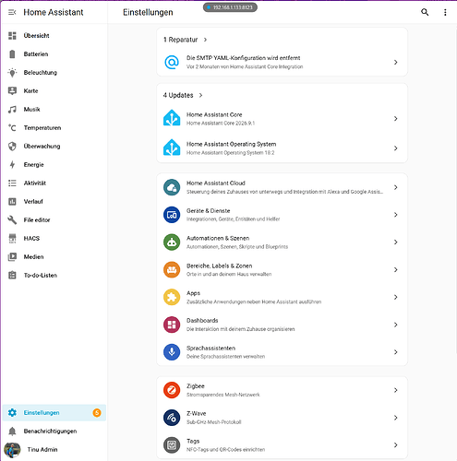Open the search magnifier icon

(x=425, y=12)
